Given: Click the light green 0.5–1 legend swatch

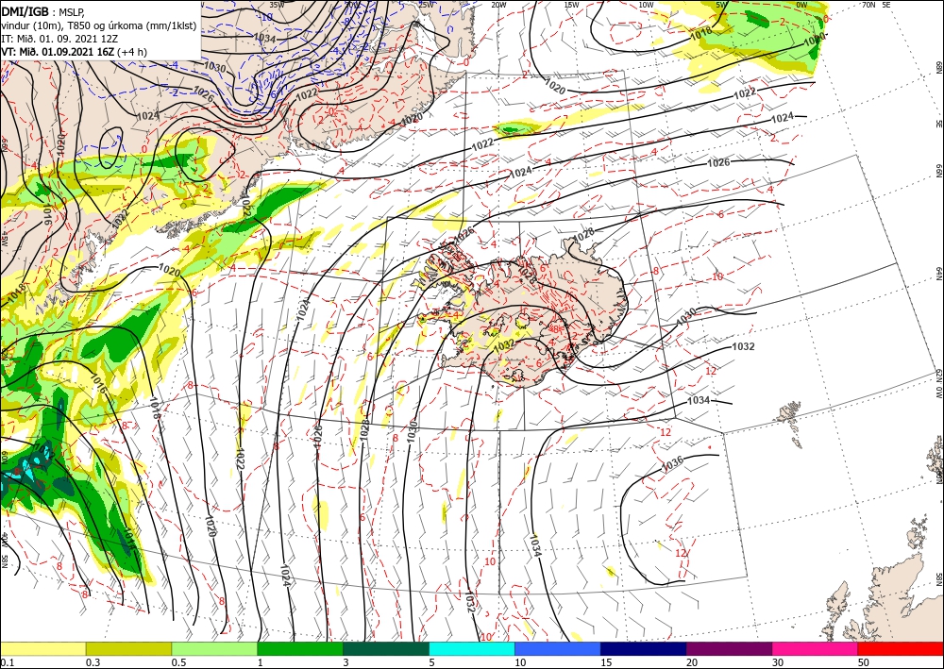Looking at the screenshot, I should tap(214, 648).
